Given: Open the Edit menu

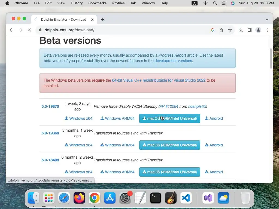Looking at the screenshot, I should point(48,3).
